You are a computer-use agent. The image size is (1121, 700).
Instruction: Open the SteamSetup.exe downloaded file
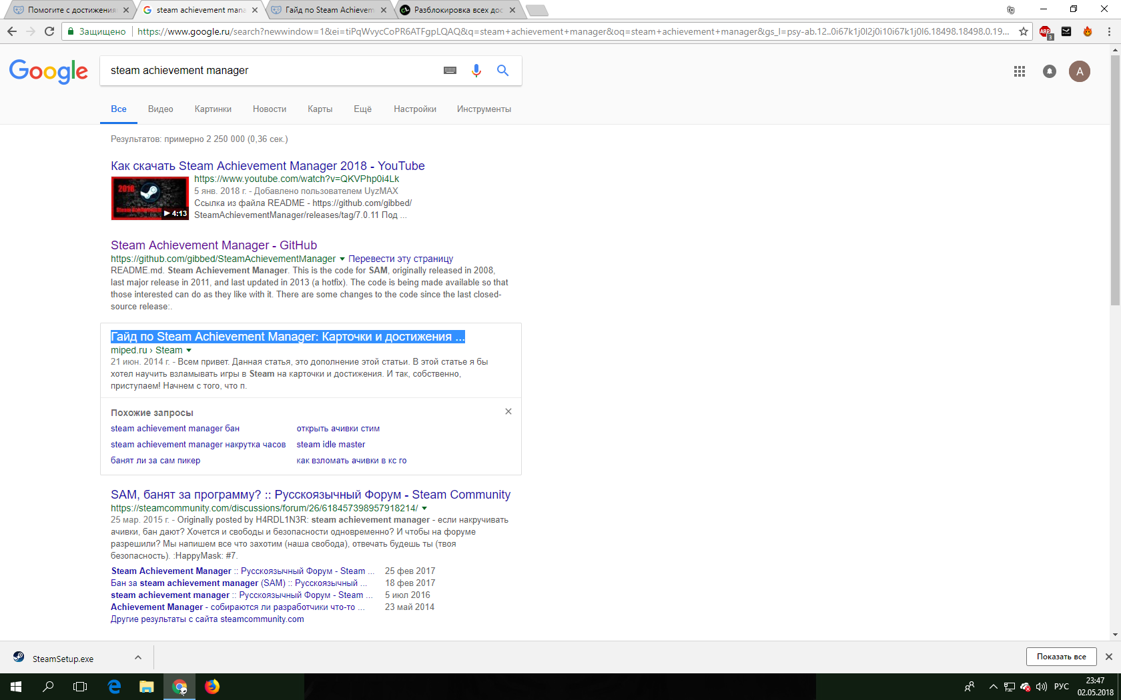pos(63,659)
